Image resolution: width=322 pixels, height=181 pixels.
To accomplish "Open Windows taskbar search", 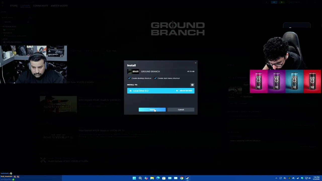I will pos(140,178).
